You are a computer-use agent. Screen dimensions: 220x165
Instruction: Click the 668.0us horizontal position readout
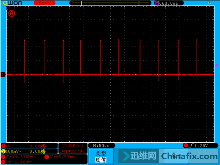coord(169,3)
